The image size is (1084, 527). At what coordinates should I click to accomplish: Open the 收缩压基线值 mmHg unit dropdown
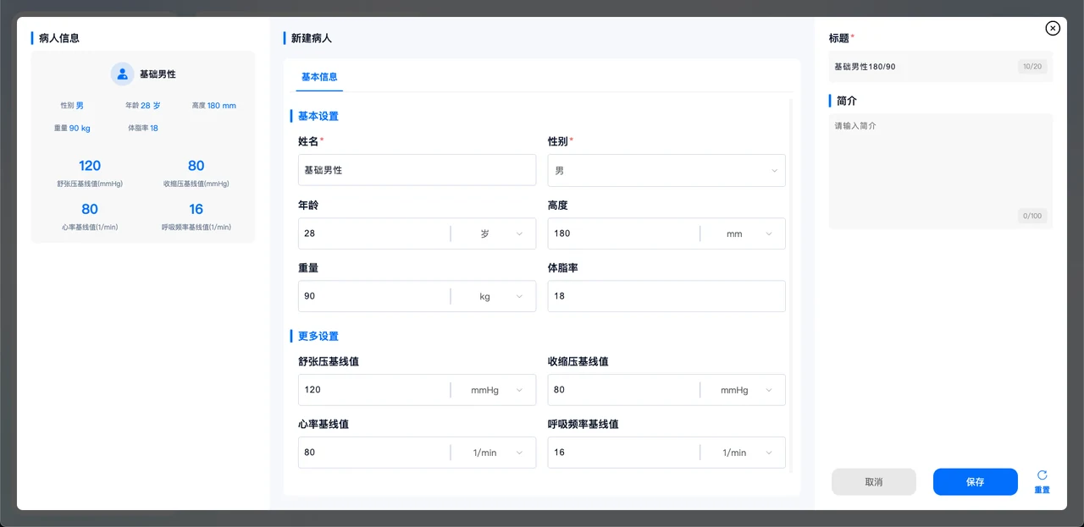coord(744,390)
